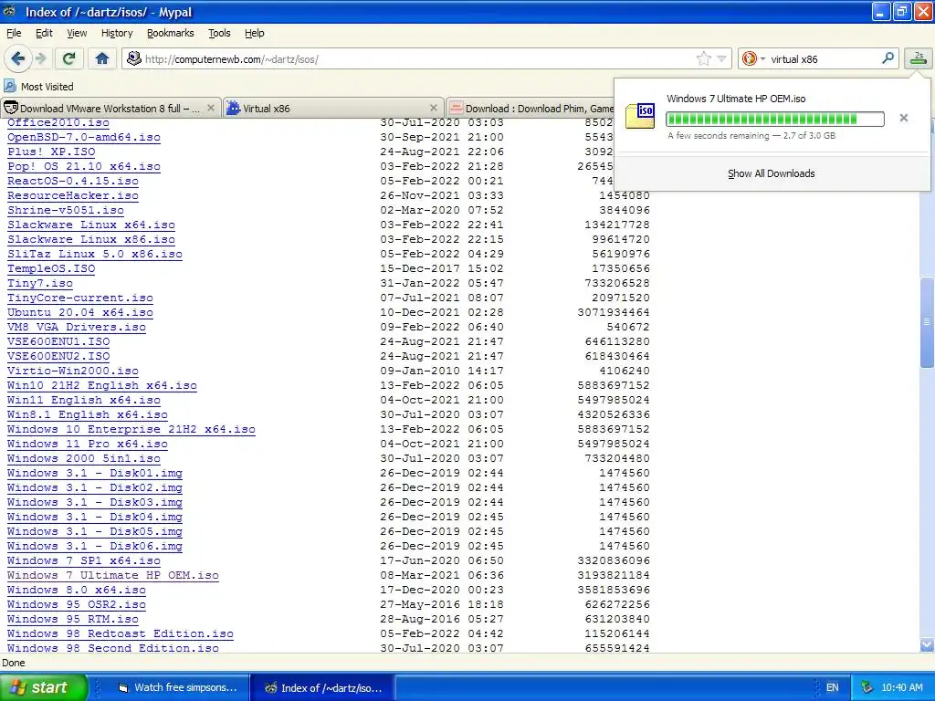Viewport: 935px width, 701px height.
Task: Open the address bar history dropdown
Action: 721,58
